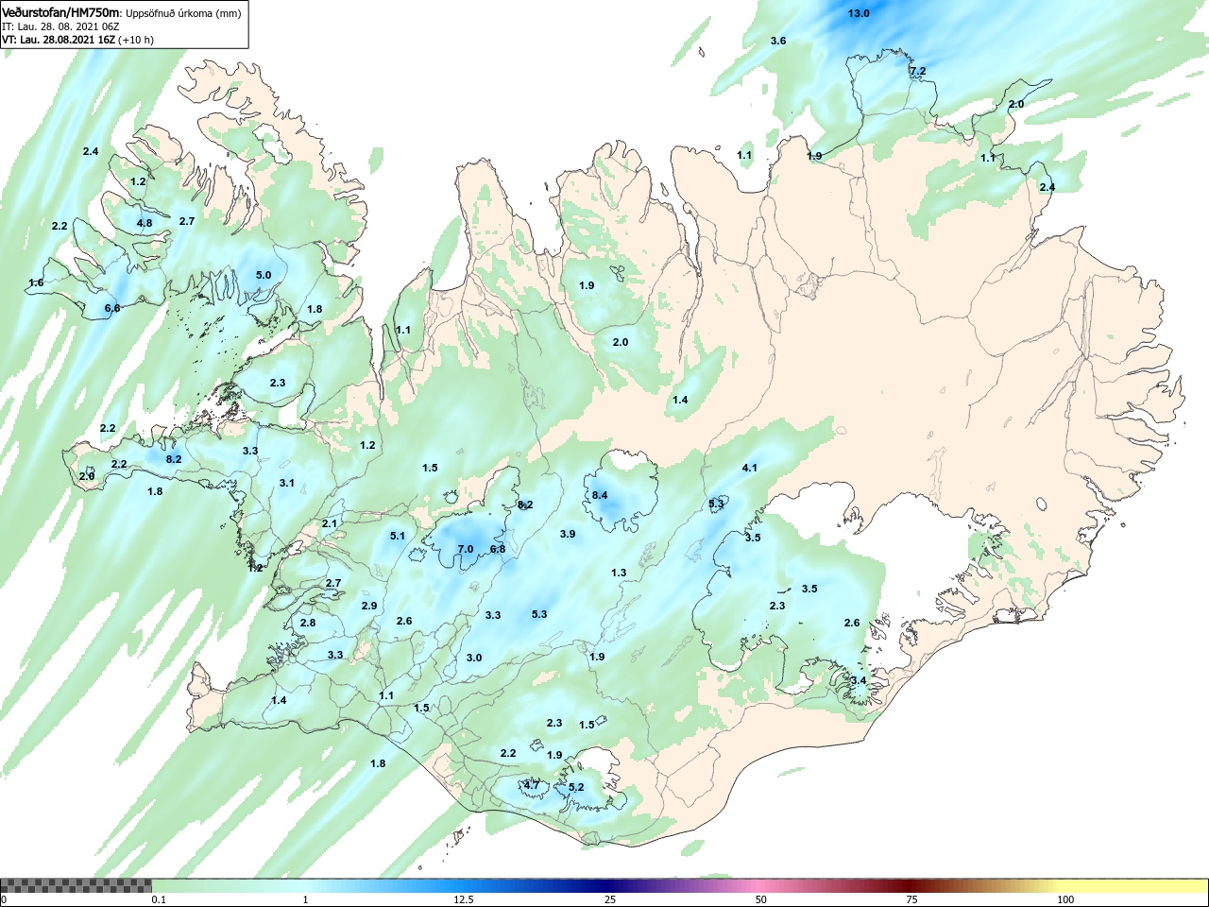Click the 25 label on the color scale

tap(611, 900)
